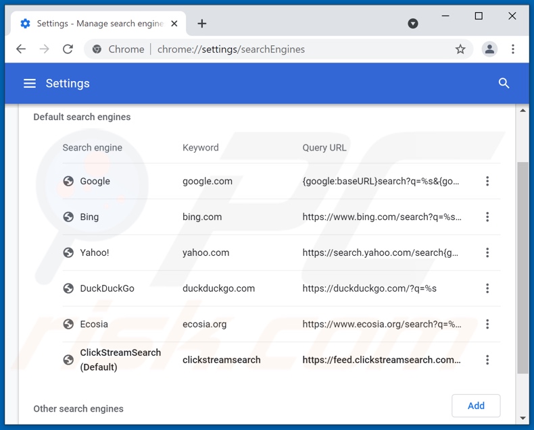This screenshot has width=534, height=430.
Task: Open Chrome's three-dot main menu
Action: [513, 49]
